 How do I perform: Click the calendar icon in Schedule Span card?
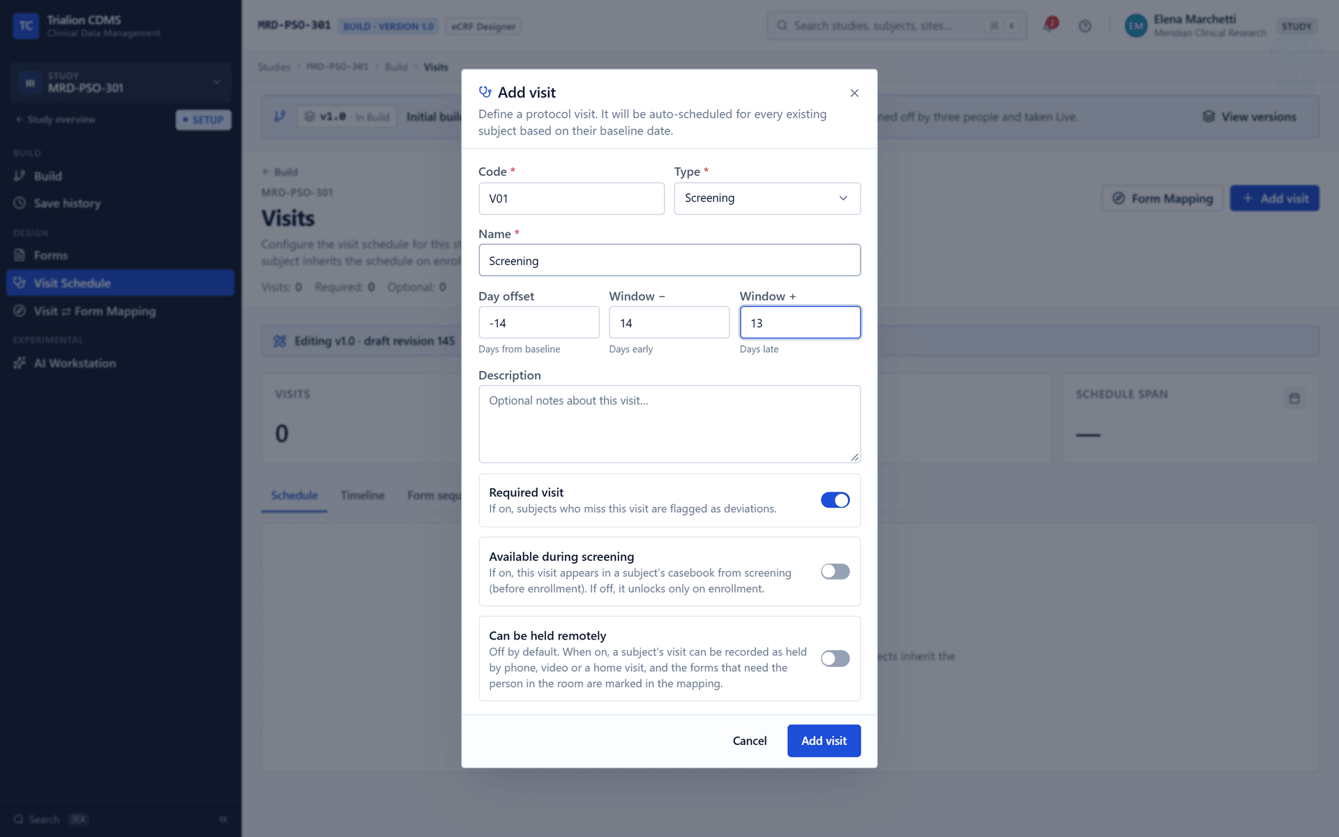(1294, 398)
